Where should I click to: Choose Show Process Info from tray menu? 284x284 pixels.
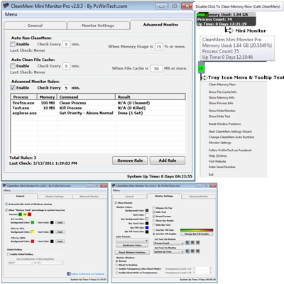point(221,103)
